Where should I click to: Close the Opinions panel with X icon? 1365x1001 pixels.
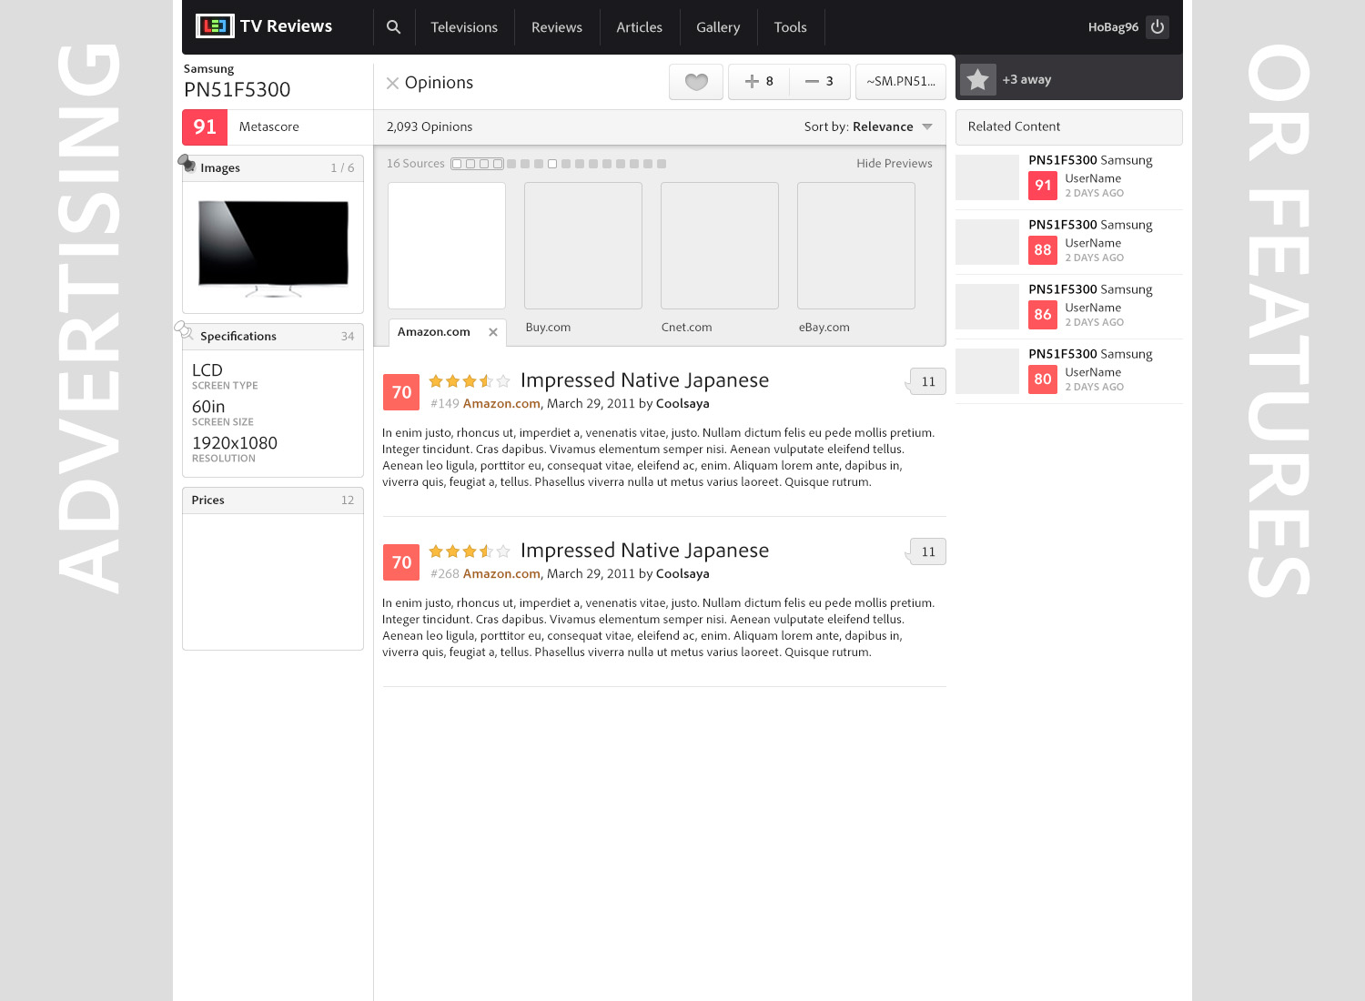tap(392, 84)
